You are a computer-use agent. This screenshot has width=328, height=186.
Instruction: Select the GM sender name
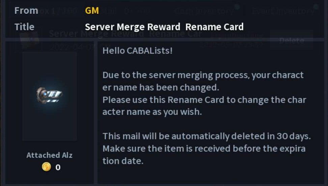92,11
